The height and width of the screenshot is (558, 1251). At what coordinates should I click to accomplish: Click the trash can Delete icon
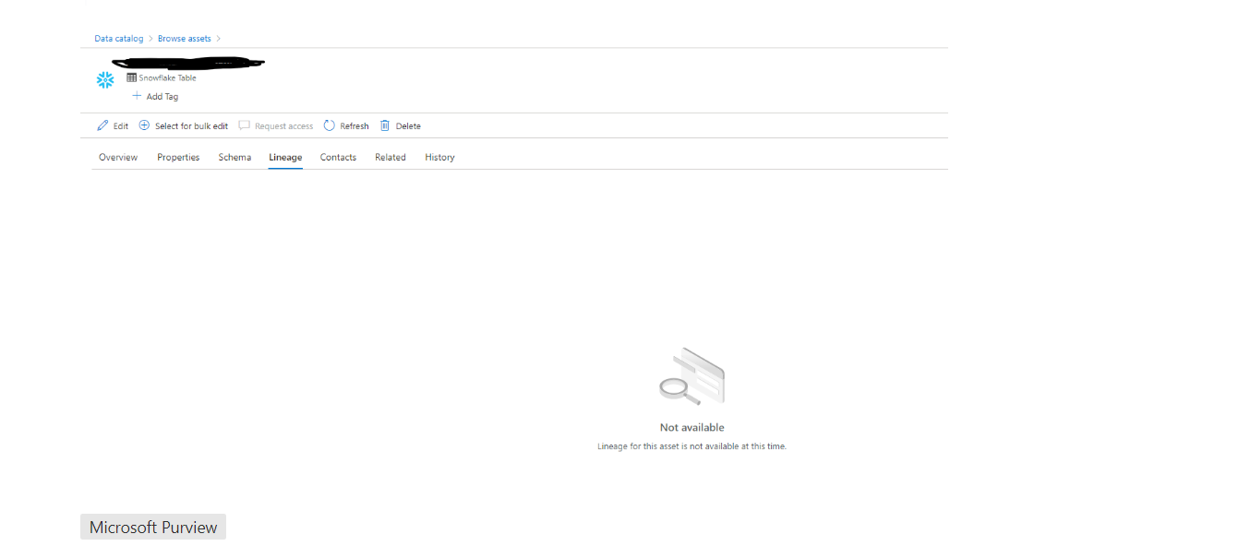click(x=385, y=125)
